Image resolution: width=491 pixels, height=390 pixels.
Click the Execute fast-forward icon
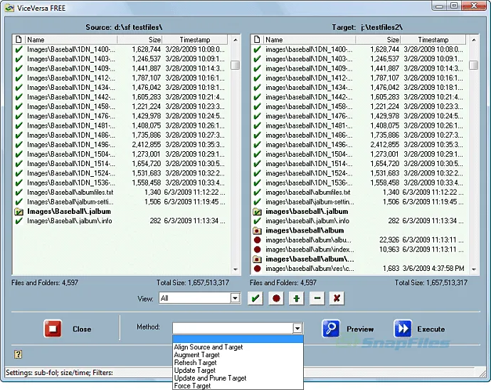[x=403, y=329]
